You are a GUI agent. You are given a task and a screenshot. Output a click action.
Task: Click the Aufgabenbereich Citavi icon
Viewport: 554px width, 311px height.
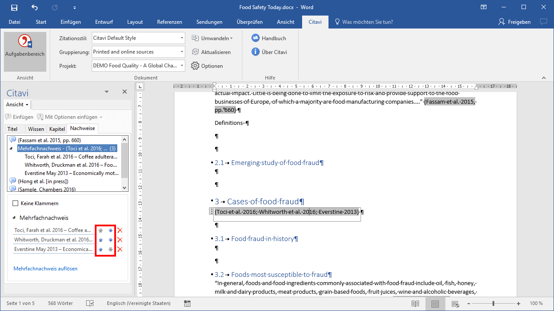pos(25,42)
